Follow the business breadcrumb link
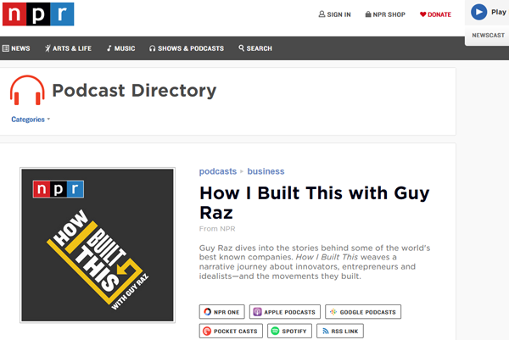The height and width of the screenshot is (340, 509). (x=266, y=171)
